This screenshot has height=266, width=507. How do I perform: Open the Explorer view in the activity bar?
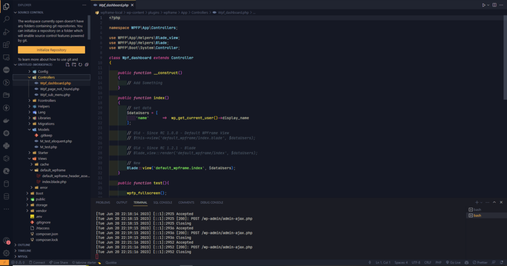(6, 6)
